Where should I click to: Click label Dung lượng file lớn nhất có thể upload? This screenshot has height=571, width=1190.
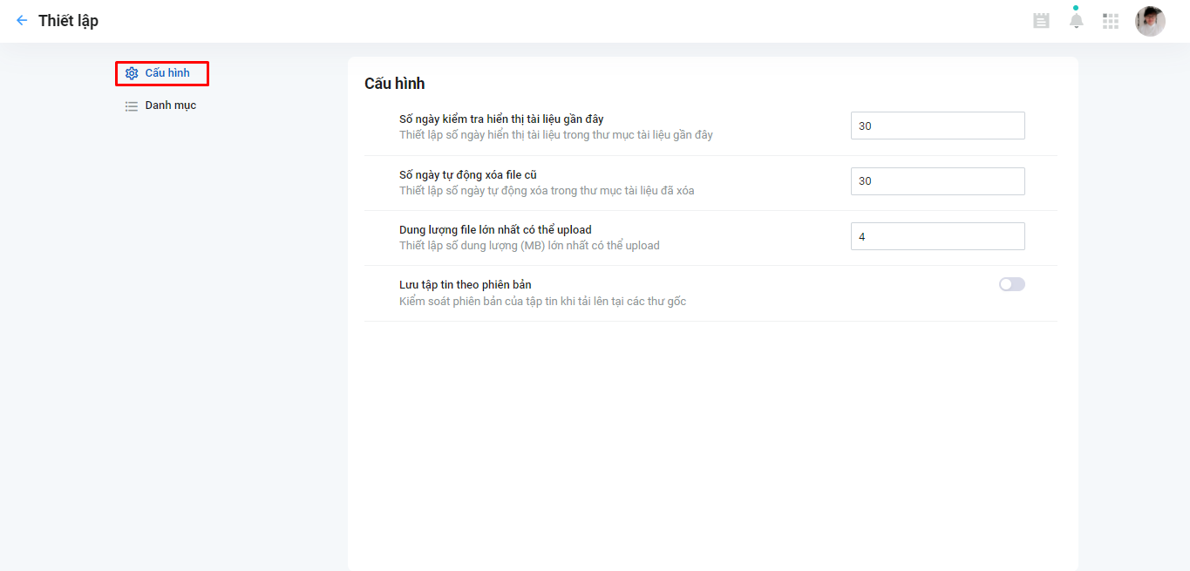coord(495,230)
